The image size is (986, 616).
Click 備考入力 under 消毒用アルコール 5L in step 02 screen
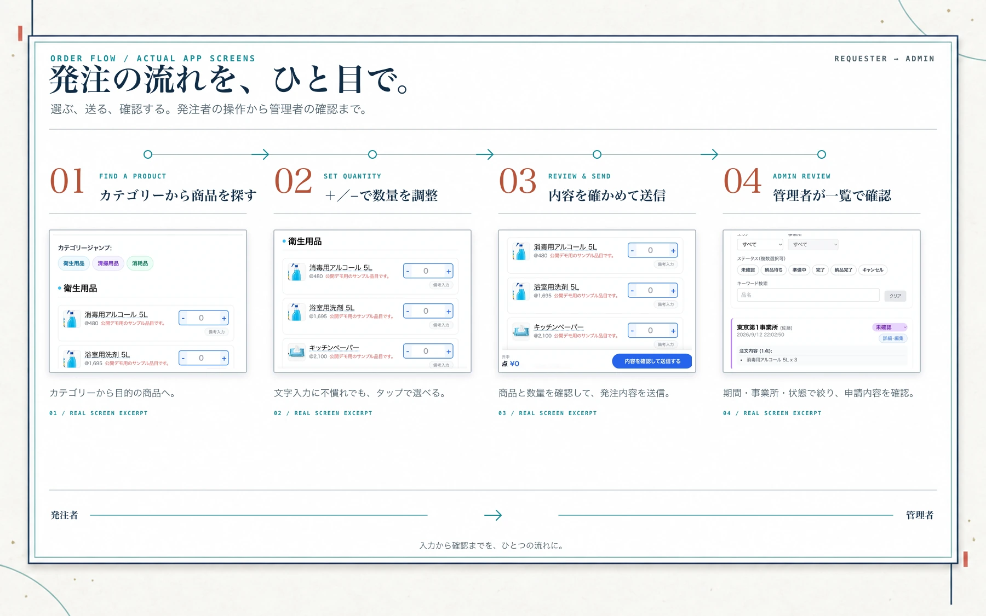pyautogui.click(x=441, y=285)
